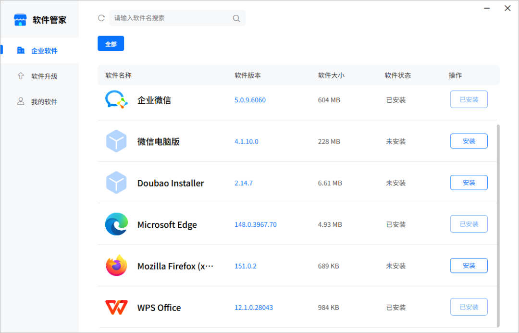Click 企业微信 version 5.0.9.6060
The width and height of the screenshot is (519, 333).
(250, 100)
